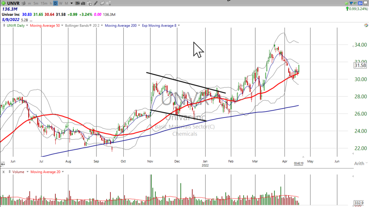Click the UNVR ticker symbol field

(x=13, y=3)
